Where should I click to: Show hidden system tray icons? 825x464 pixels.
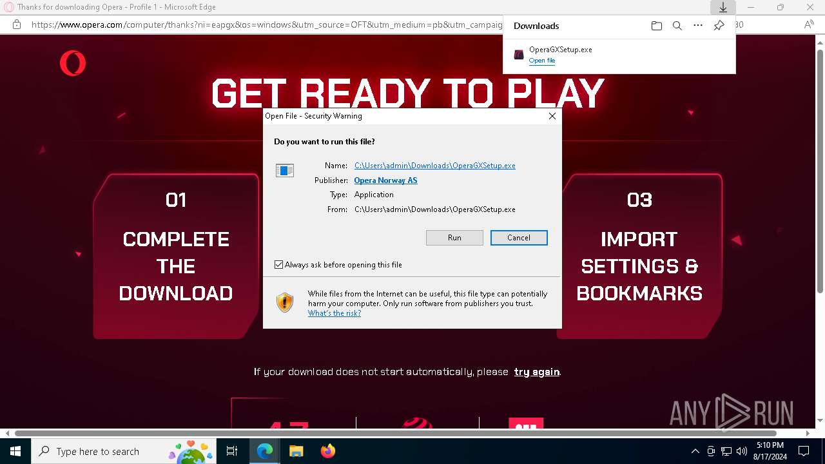click(695, 451)
